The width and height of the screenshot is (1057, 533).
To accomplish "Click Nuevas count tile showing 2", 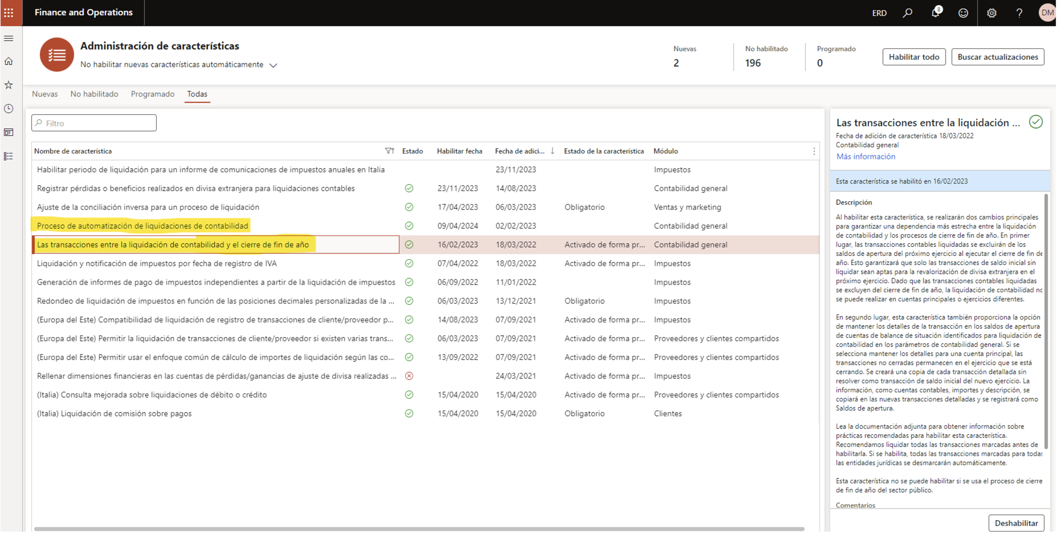I will pos(685,56).
